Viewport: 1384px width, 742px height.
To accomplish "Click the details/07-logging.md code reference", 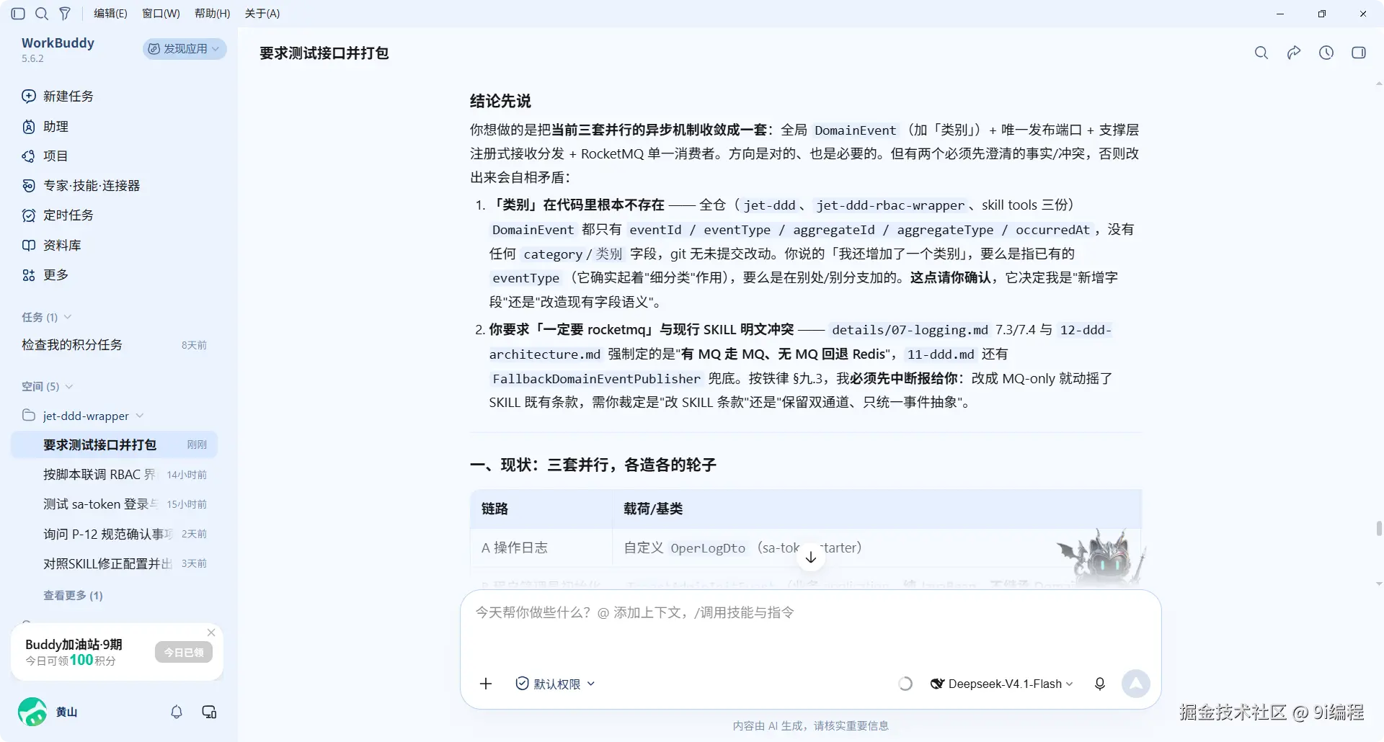I will pos(910,330).
